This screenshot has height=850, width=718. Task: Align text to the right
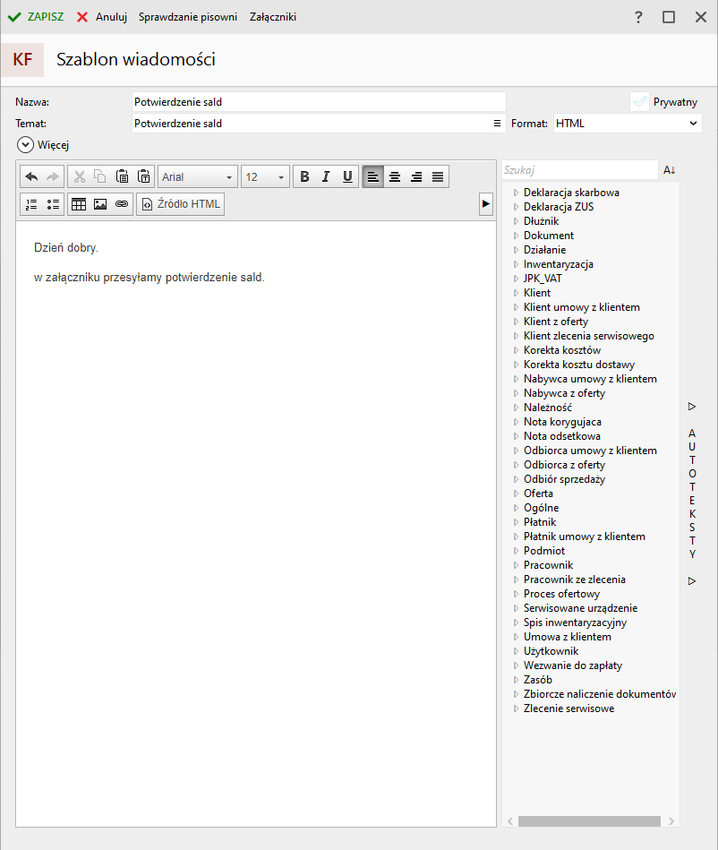(x=416, y=176)
